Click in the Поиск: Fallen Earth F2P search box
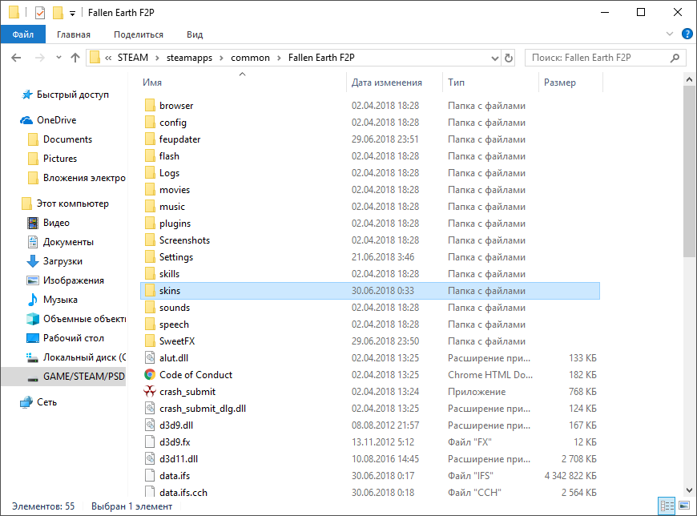 (x=600, y=58)
